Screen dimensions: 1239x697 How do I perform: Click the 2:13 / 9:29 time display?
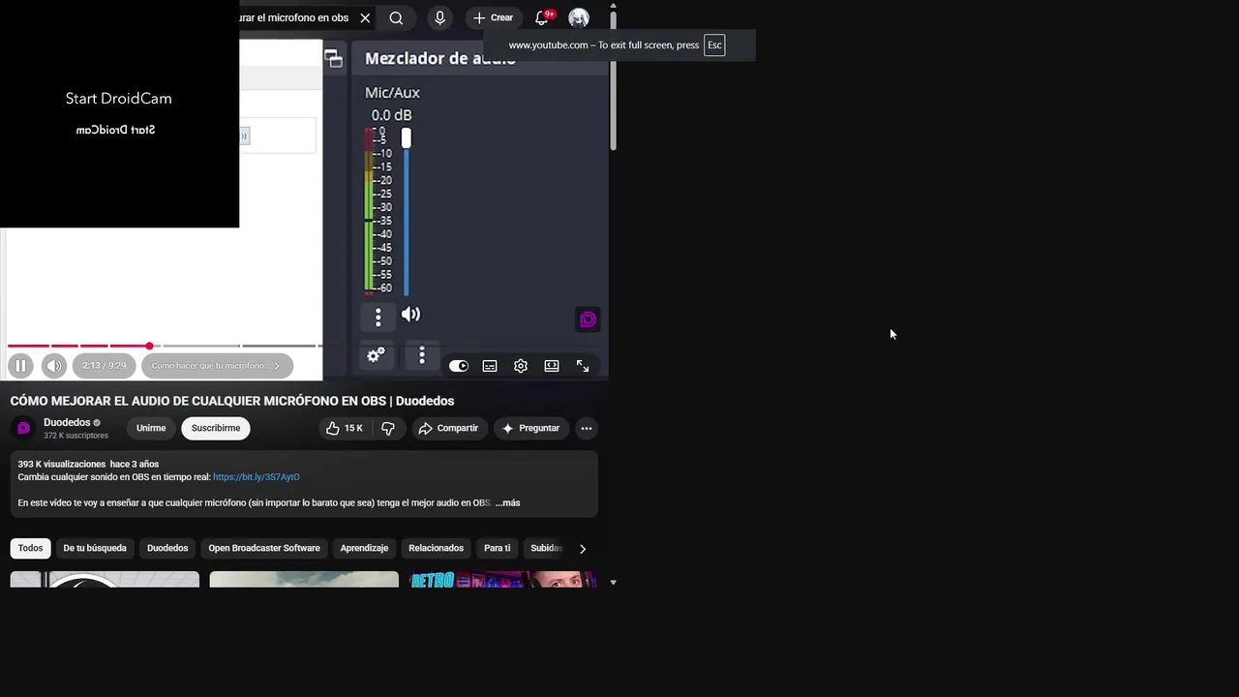(104, 366)
